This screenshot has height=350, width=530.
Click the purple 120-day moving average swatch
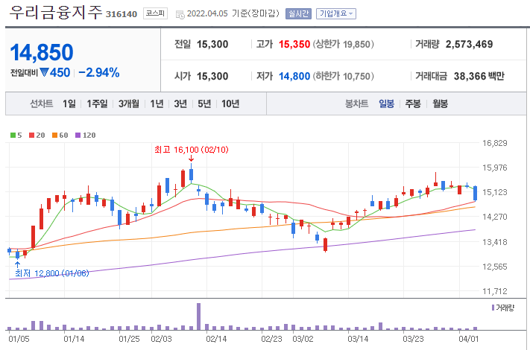[x=78, y=136]
